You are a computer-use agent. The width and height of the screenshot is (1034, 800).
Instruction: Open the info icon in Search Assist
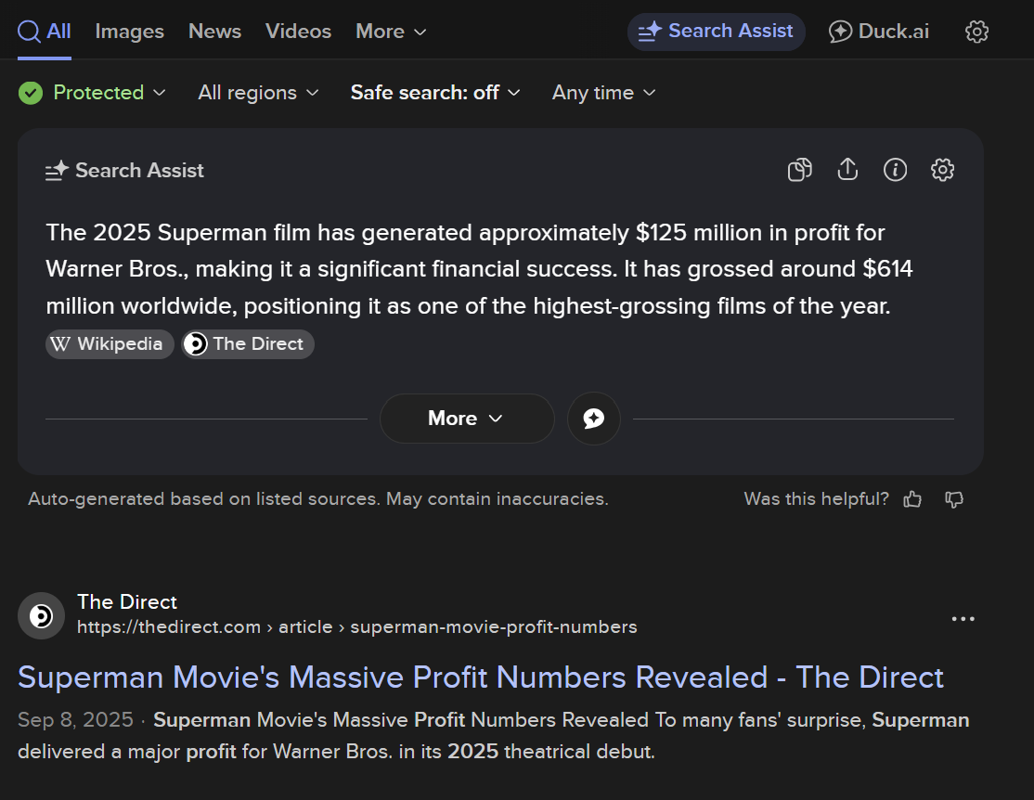point(895,170)
